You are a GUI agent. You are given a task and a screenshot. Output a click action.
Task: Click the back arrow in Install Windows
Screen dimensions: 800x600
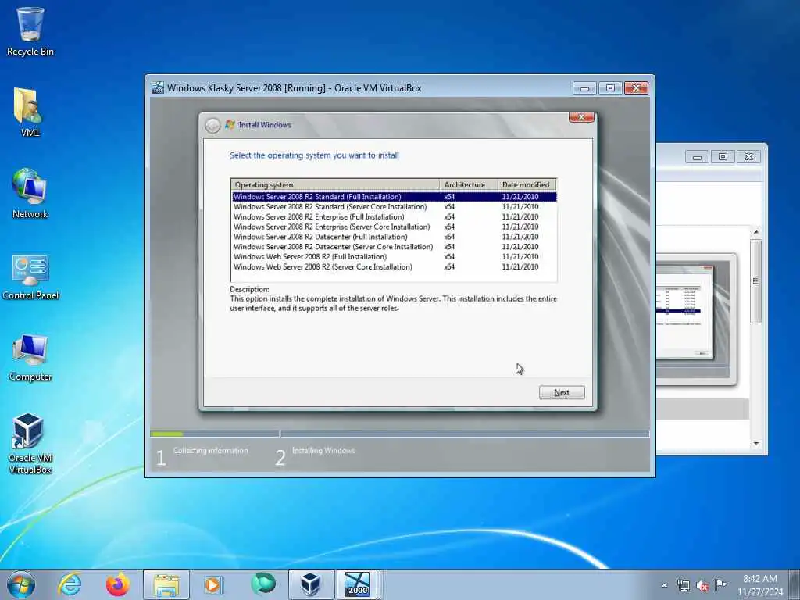point(212,125)
